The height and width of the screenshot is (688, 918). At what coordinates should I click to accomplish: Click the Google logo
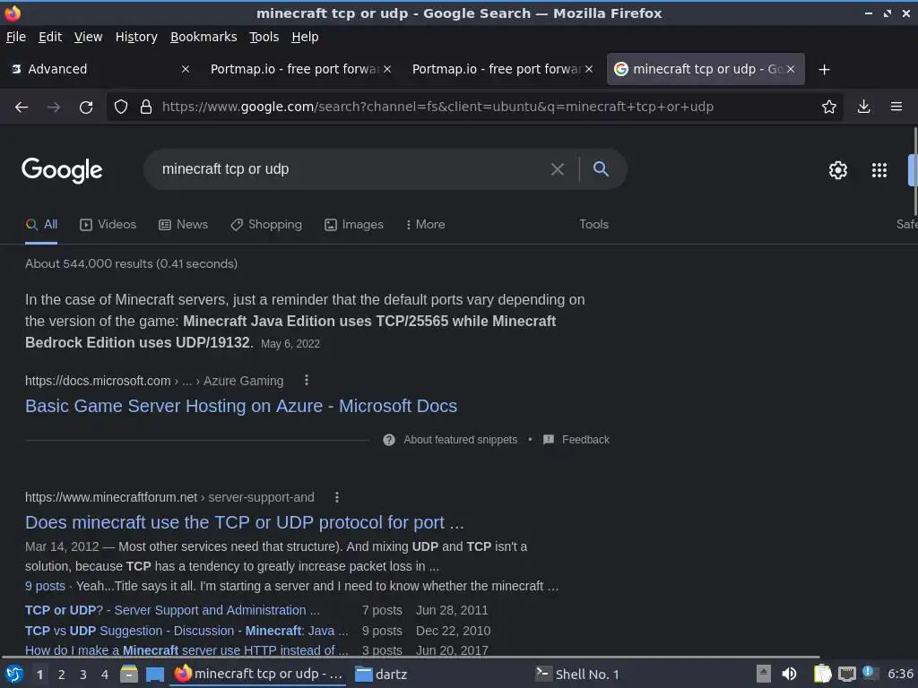click(62, 170)
